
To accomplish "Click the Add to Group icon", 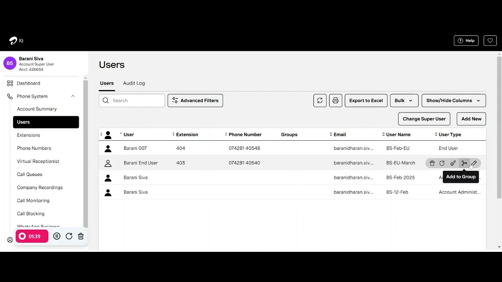I will click(x=464, y=163).
